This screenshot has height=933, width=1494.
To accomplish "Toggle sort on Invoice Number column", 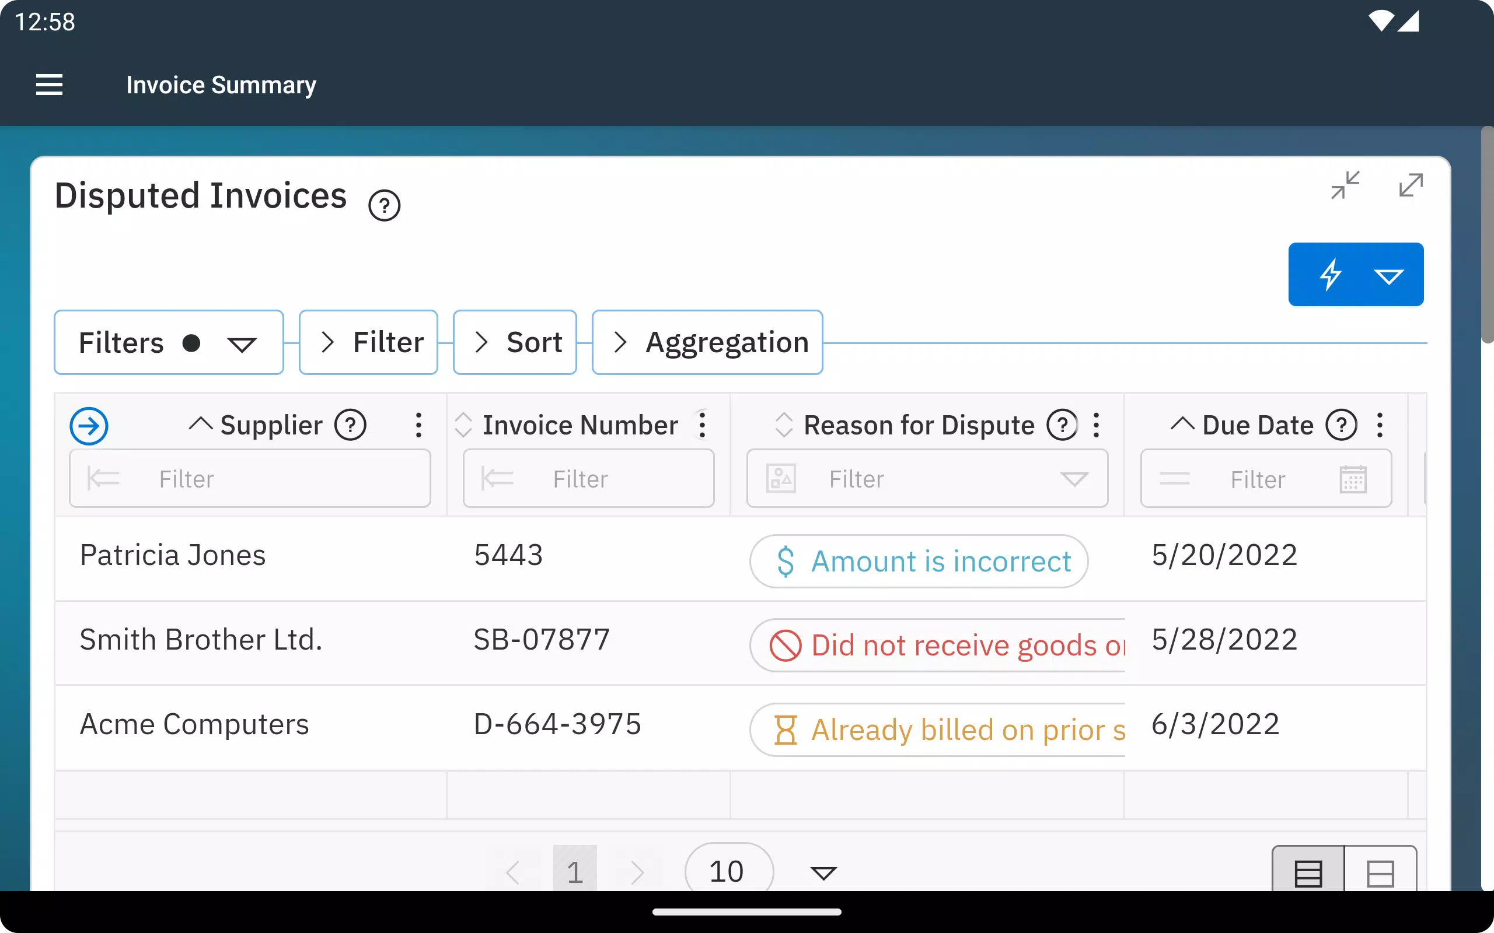I will 463,425.
